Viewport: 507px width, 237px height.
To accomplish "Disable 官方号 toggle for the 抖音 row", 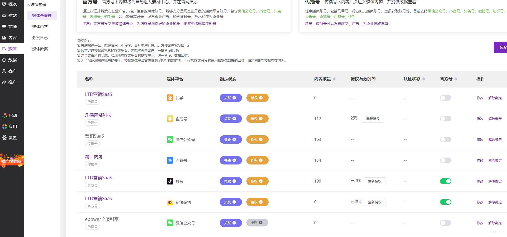I will [x=445, y=181].
